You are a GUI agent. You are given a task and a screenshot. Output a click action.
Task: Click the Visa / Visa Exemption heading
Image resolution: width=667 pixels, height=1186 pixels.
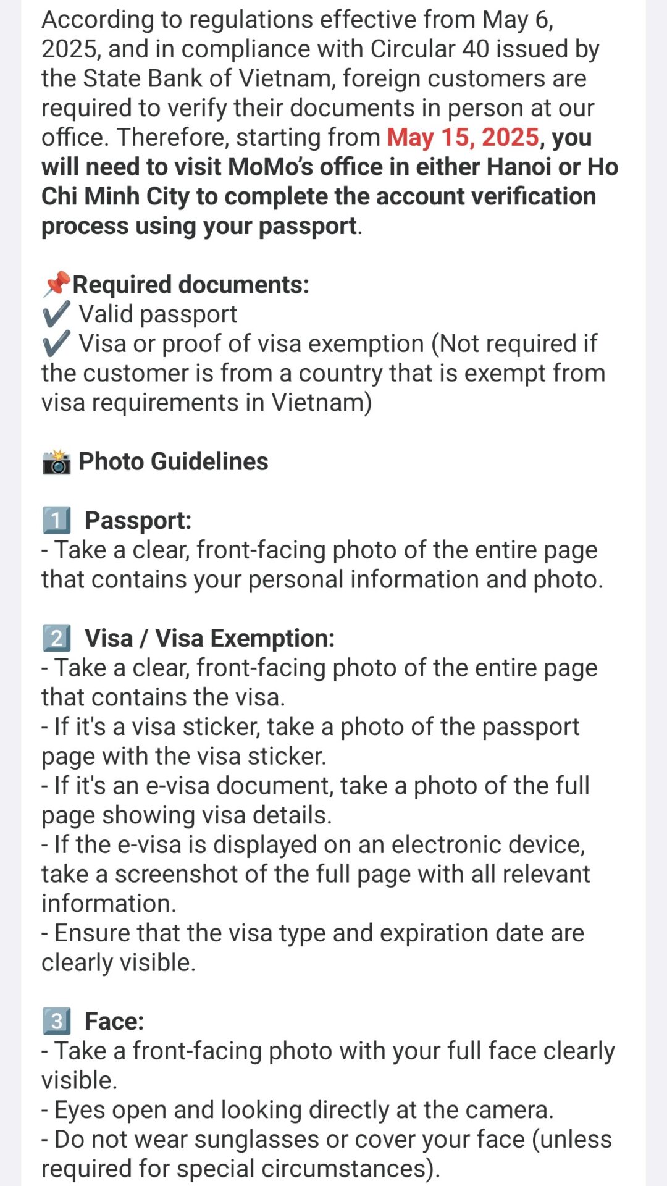(209, 638)
